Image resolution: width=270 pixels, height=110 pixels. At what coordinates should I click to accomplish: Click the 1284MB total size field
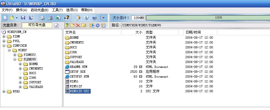[138, 18]
